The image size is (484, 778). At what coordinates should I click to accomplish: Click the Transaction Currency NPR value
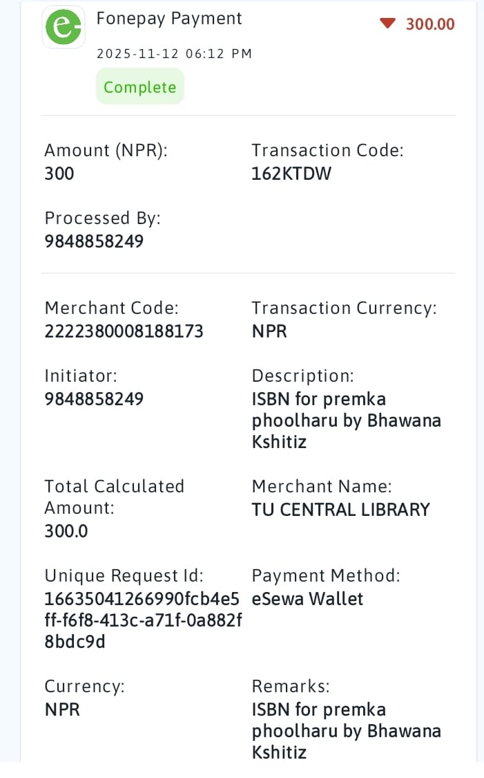269,331
